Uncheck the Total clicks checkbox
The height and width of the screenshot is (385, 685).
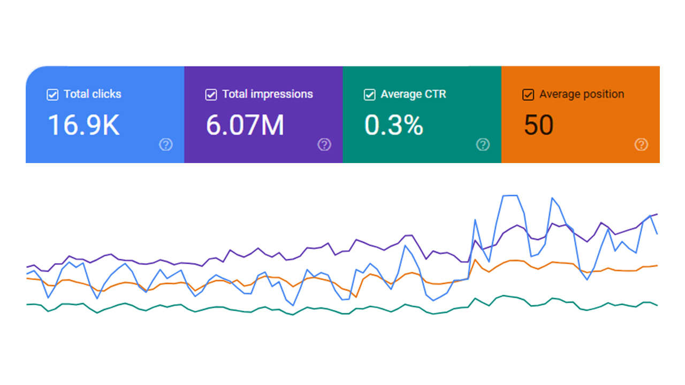52,95
